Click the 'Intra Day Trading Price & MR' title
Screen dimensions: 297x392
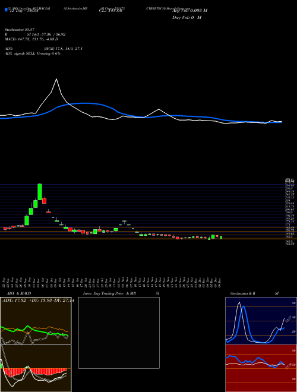(x=110, y=293)
